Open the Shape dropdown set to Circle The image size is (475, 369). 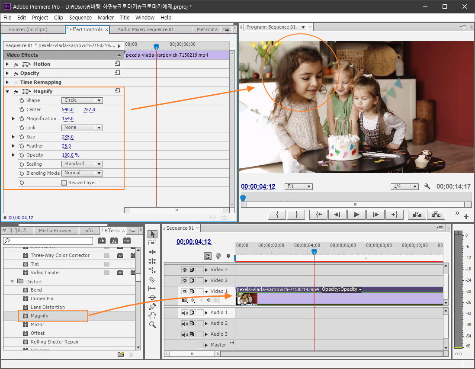coord(82,100)
